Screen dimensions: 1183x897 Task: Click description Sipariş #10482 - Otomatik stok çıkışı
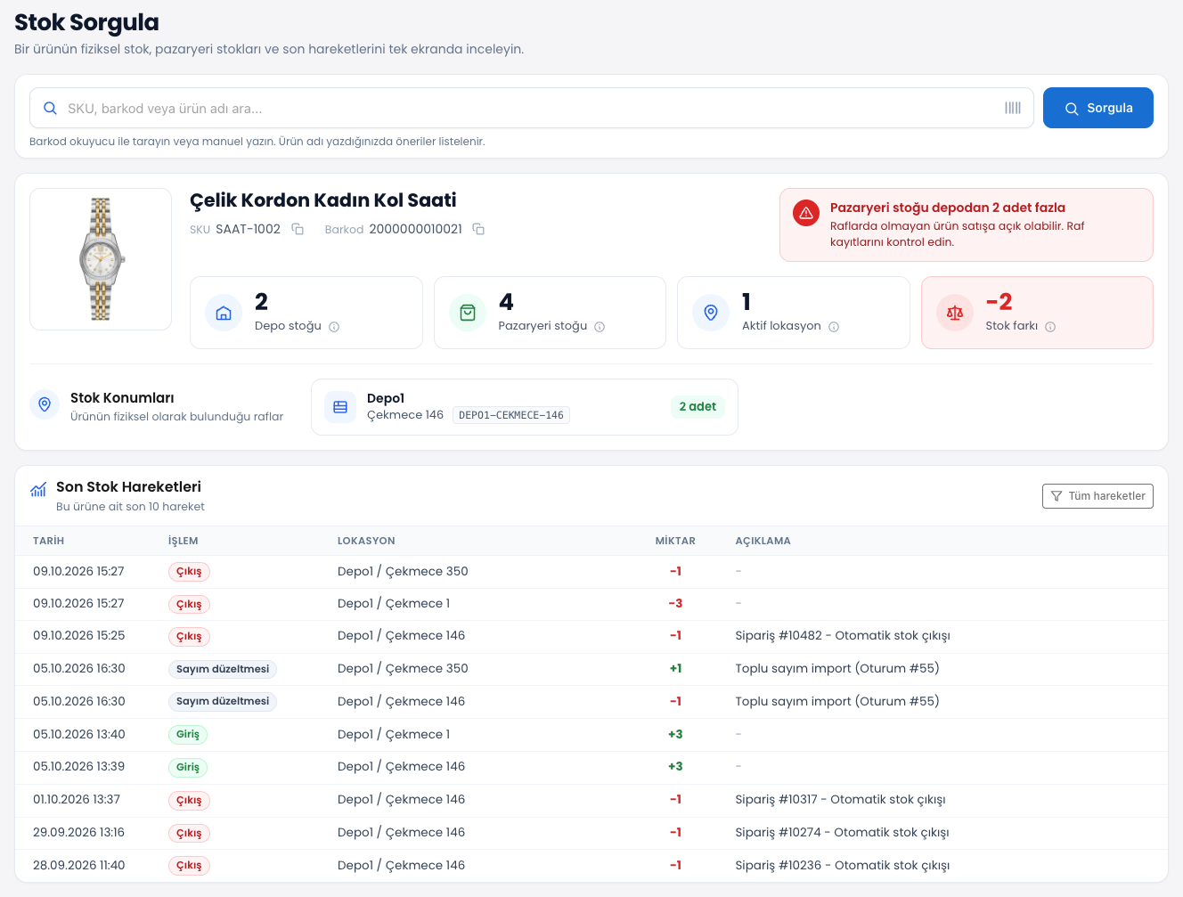[843, 635]
